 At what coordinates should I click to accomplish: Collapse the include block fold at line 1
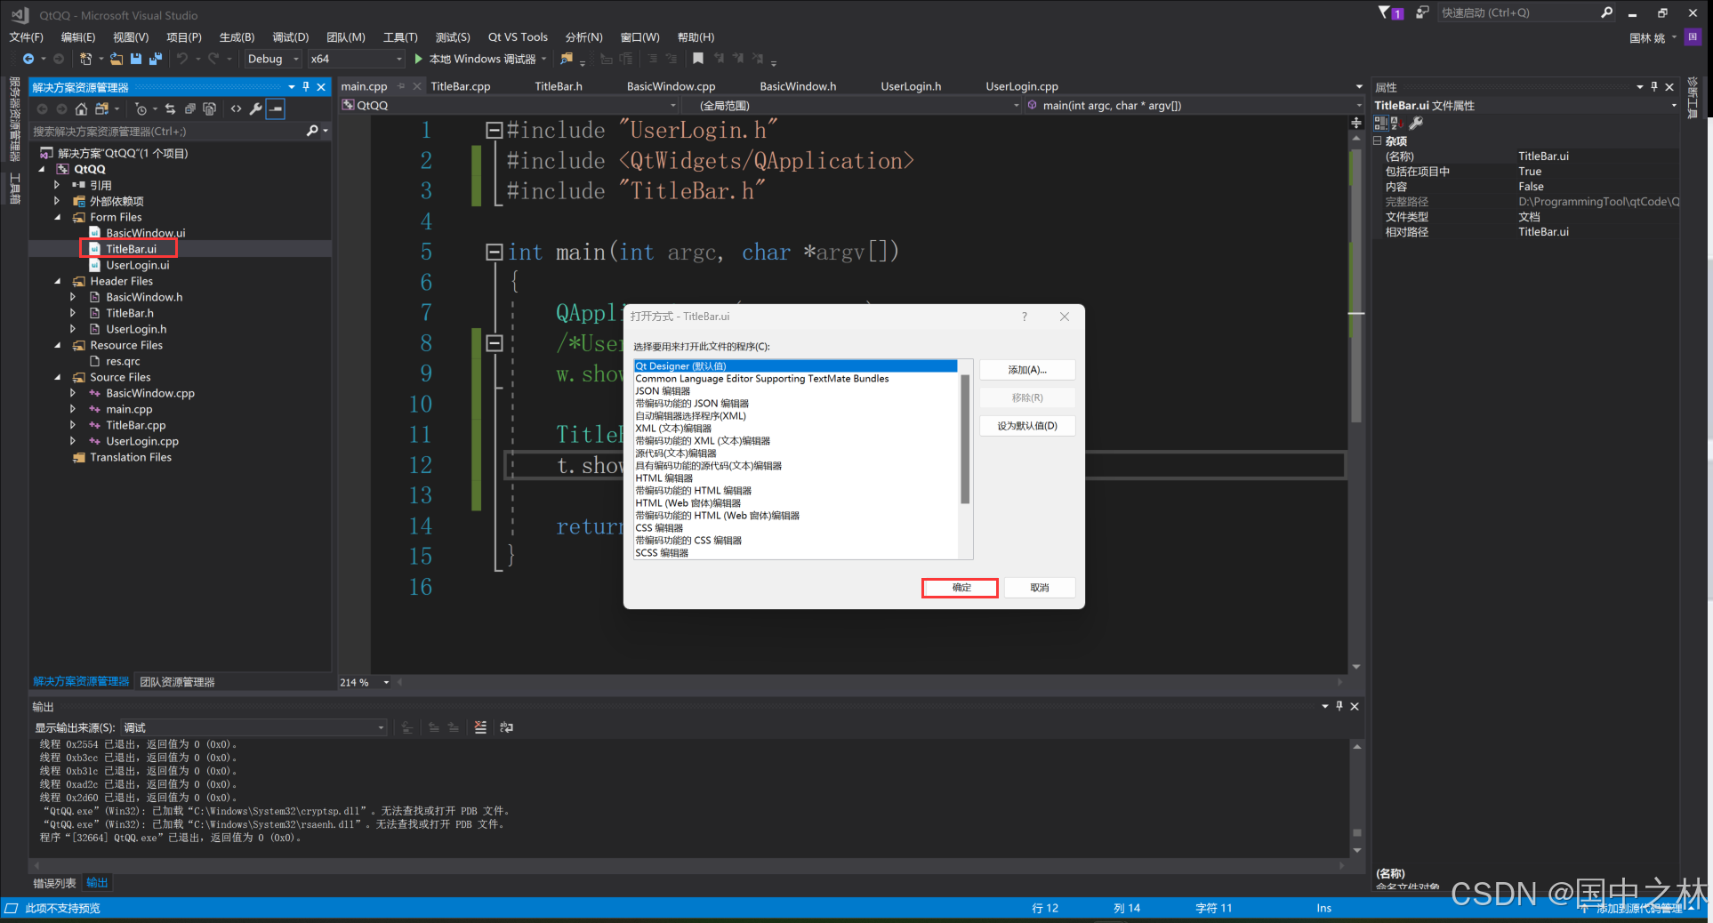click(x=494, y=131)
